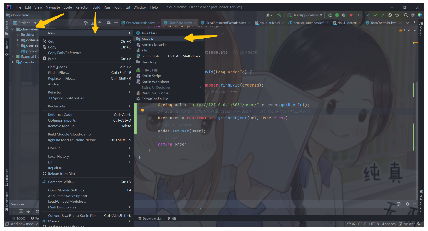Click Collapse All in Project panel
This screenshot has height=231, width=428.
100,23
